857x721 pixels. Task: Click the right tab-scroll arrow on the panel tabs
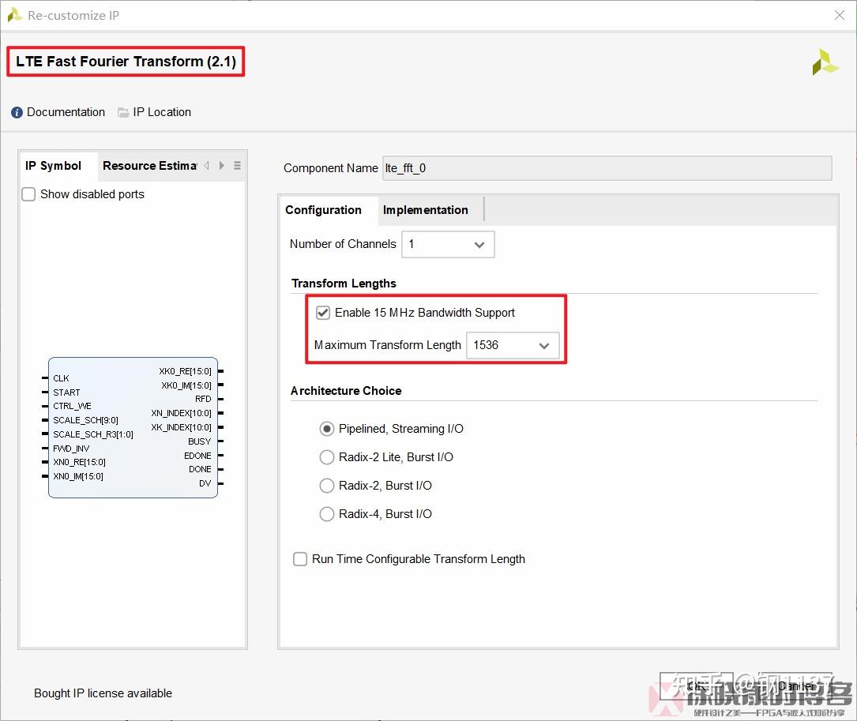tap(220, 166)
